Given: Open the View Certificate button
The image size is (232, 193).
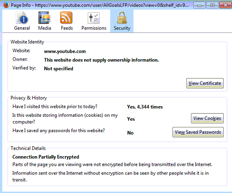Looking at the screenshot, I should [205, 83].
